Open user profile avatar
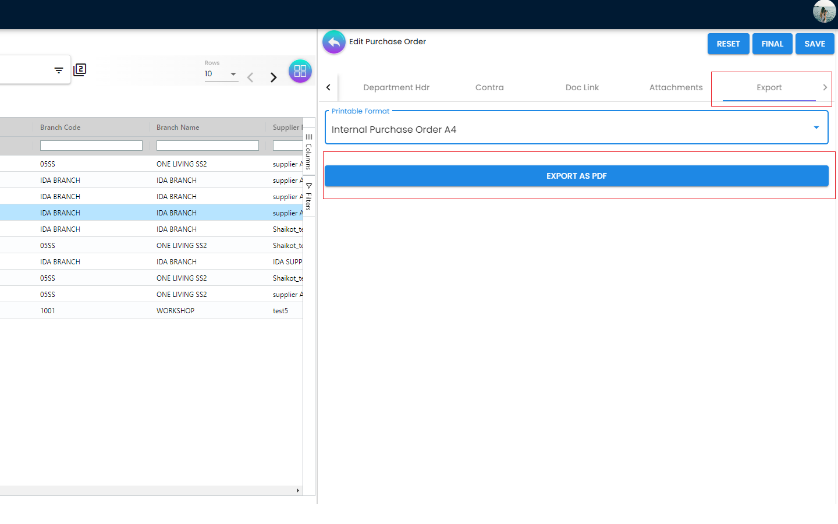Viewport: 838px width, 524px height. 824,12
